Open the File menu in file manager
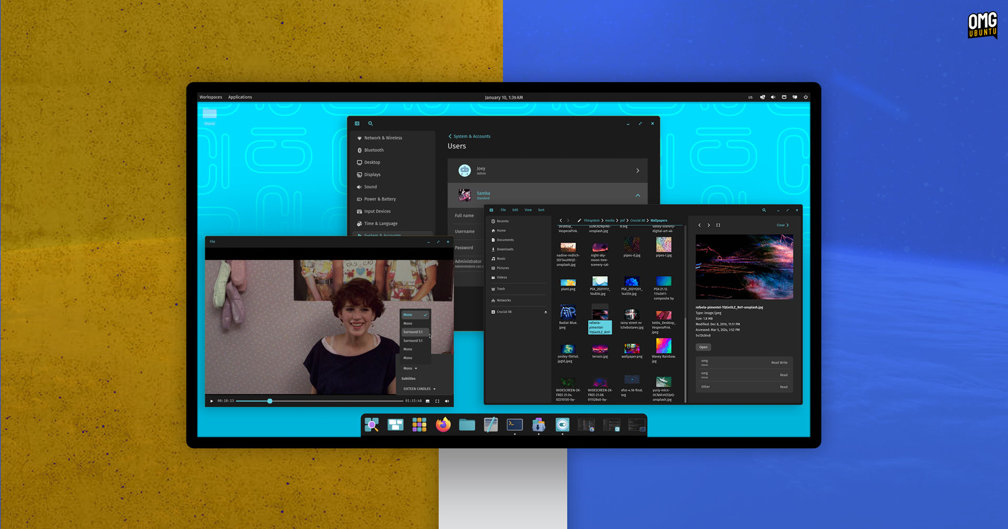 (x=503, y=210)
